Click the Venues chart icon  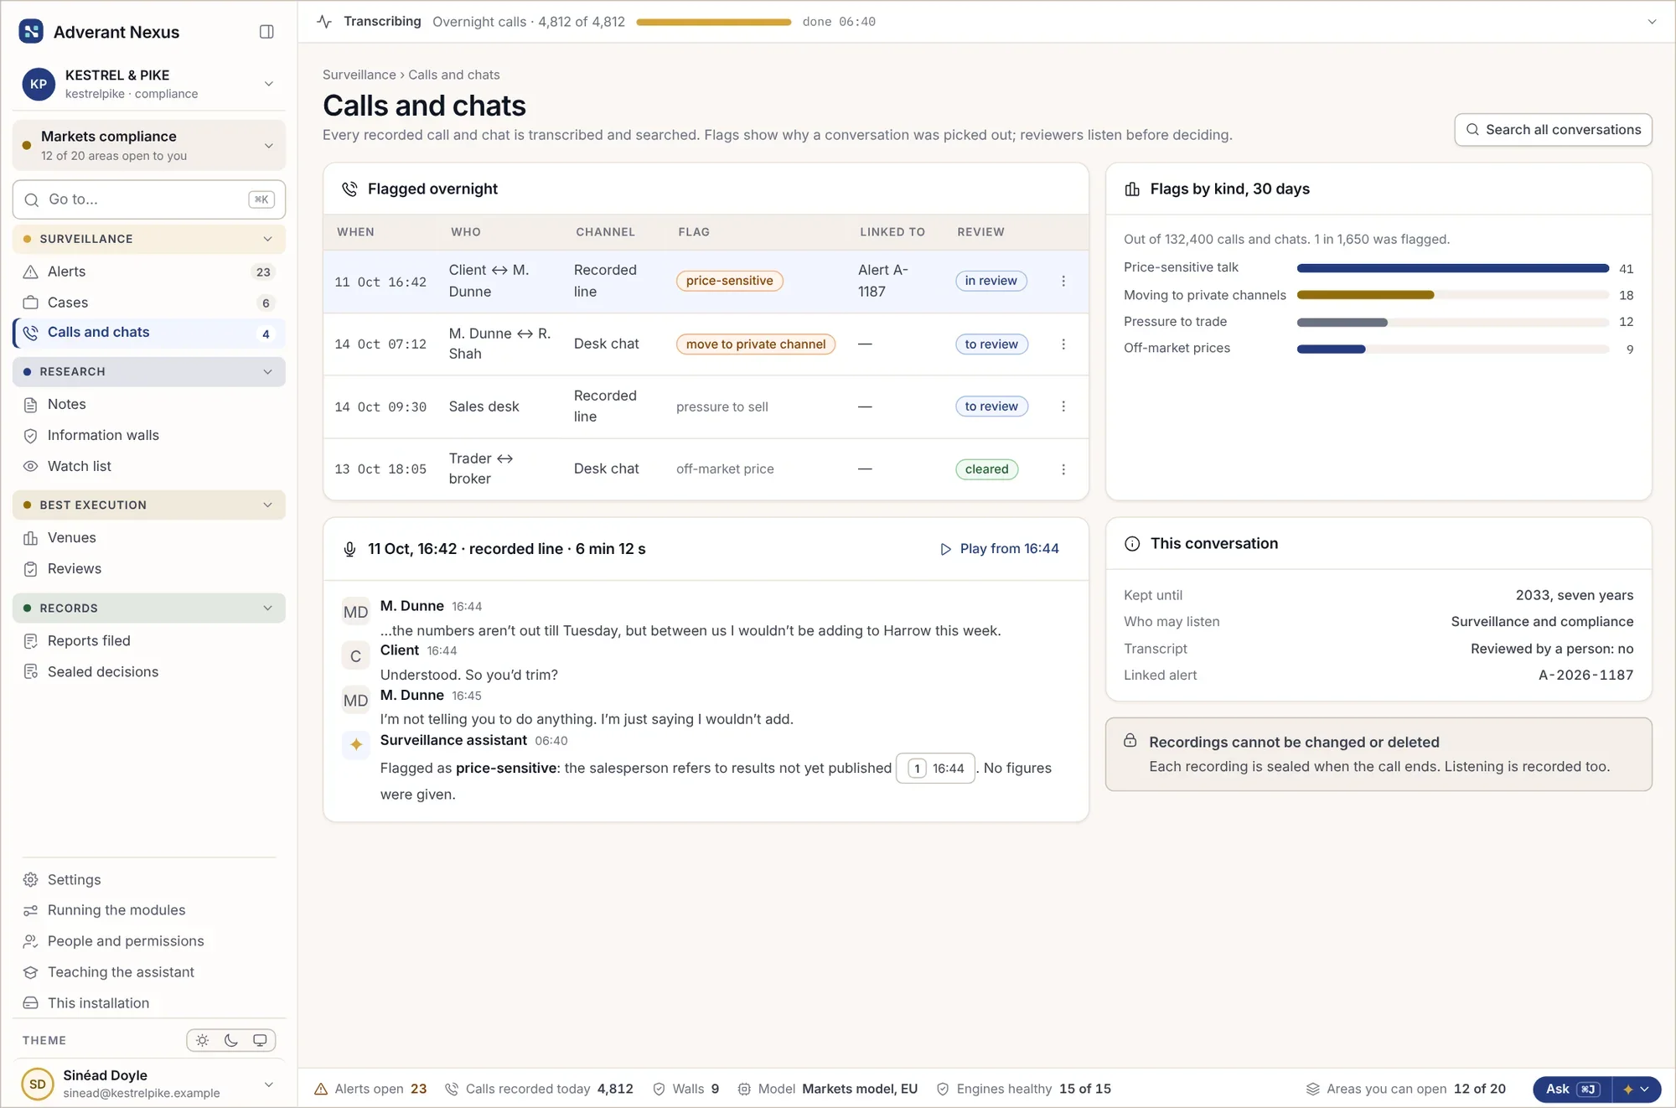point(31,537)
